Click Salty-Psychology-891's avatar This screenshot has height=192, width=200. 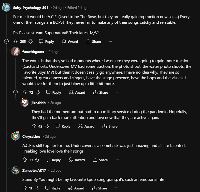(6, 8)
